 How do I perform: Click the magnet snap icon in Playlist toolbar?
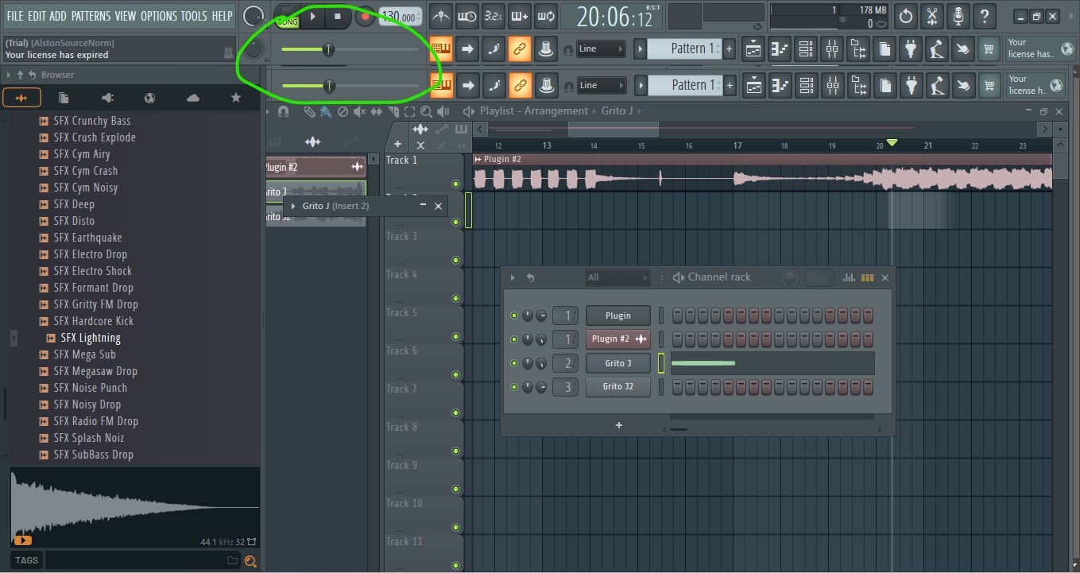click(283, 112)
